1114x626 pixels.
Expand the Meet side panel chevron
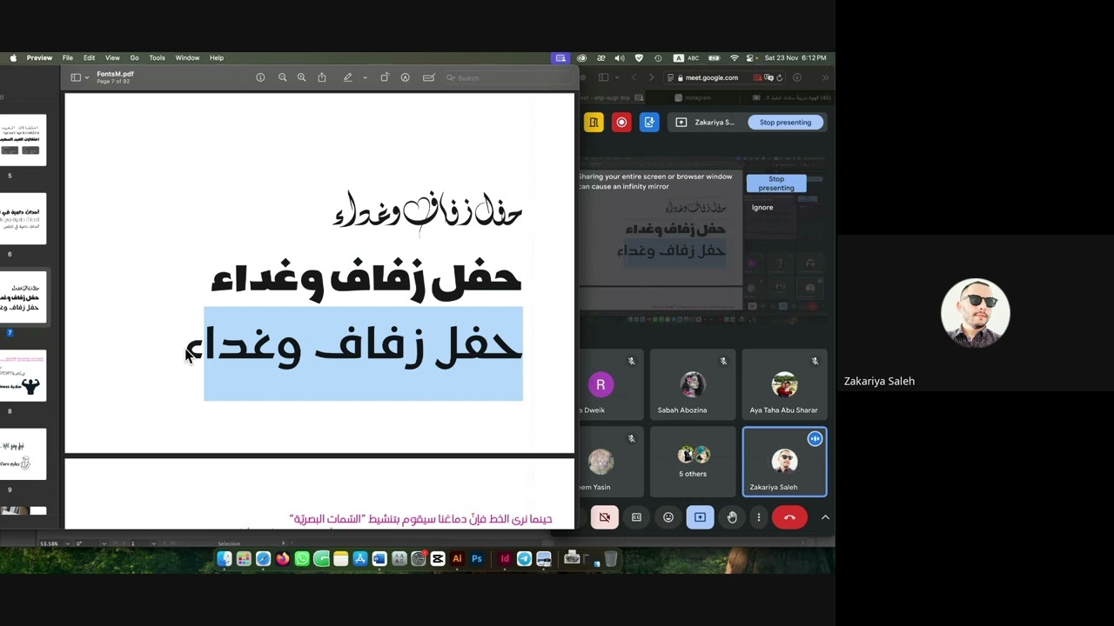(x=825, y=517)
